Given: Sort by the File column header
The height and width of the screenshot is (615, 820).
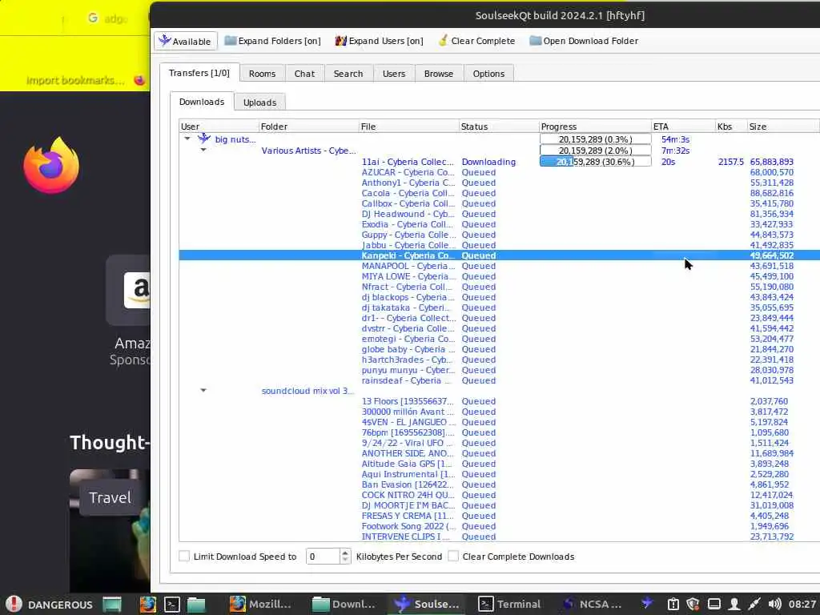Looking at the screenshot, I should pos(408,126).
